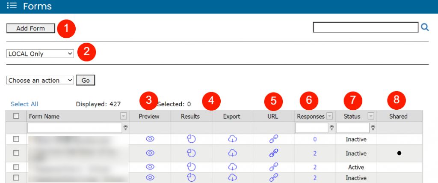Click the Go button
The image size is (438, 183).
coord(86,80)
